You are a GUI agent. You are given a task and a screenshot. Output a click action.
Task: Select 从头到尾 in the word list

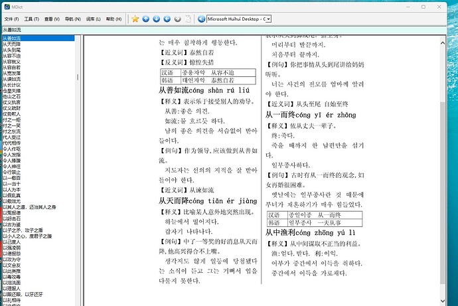[x=12, y=50]
